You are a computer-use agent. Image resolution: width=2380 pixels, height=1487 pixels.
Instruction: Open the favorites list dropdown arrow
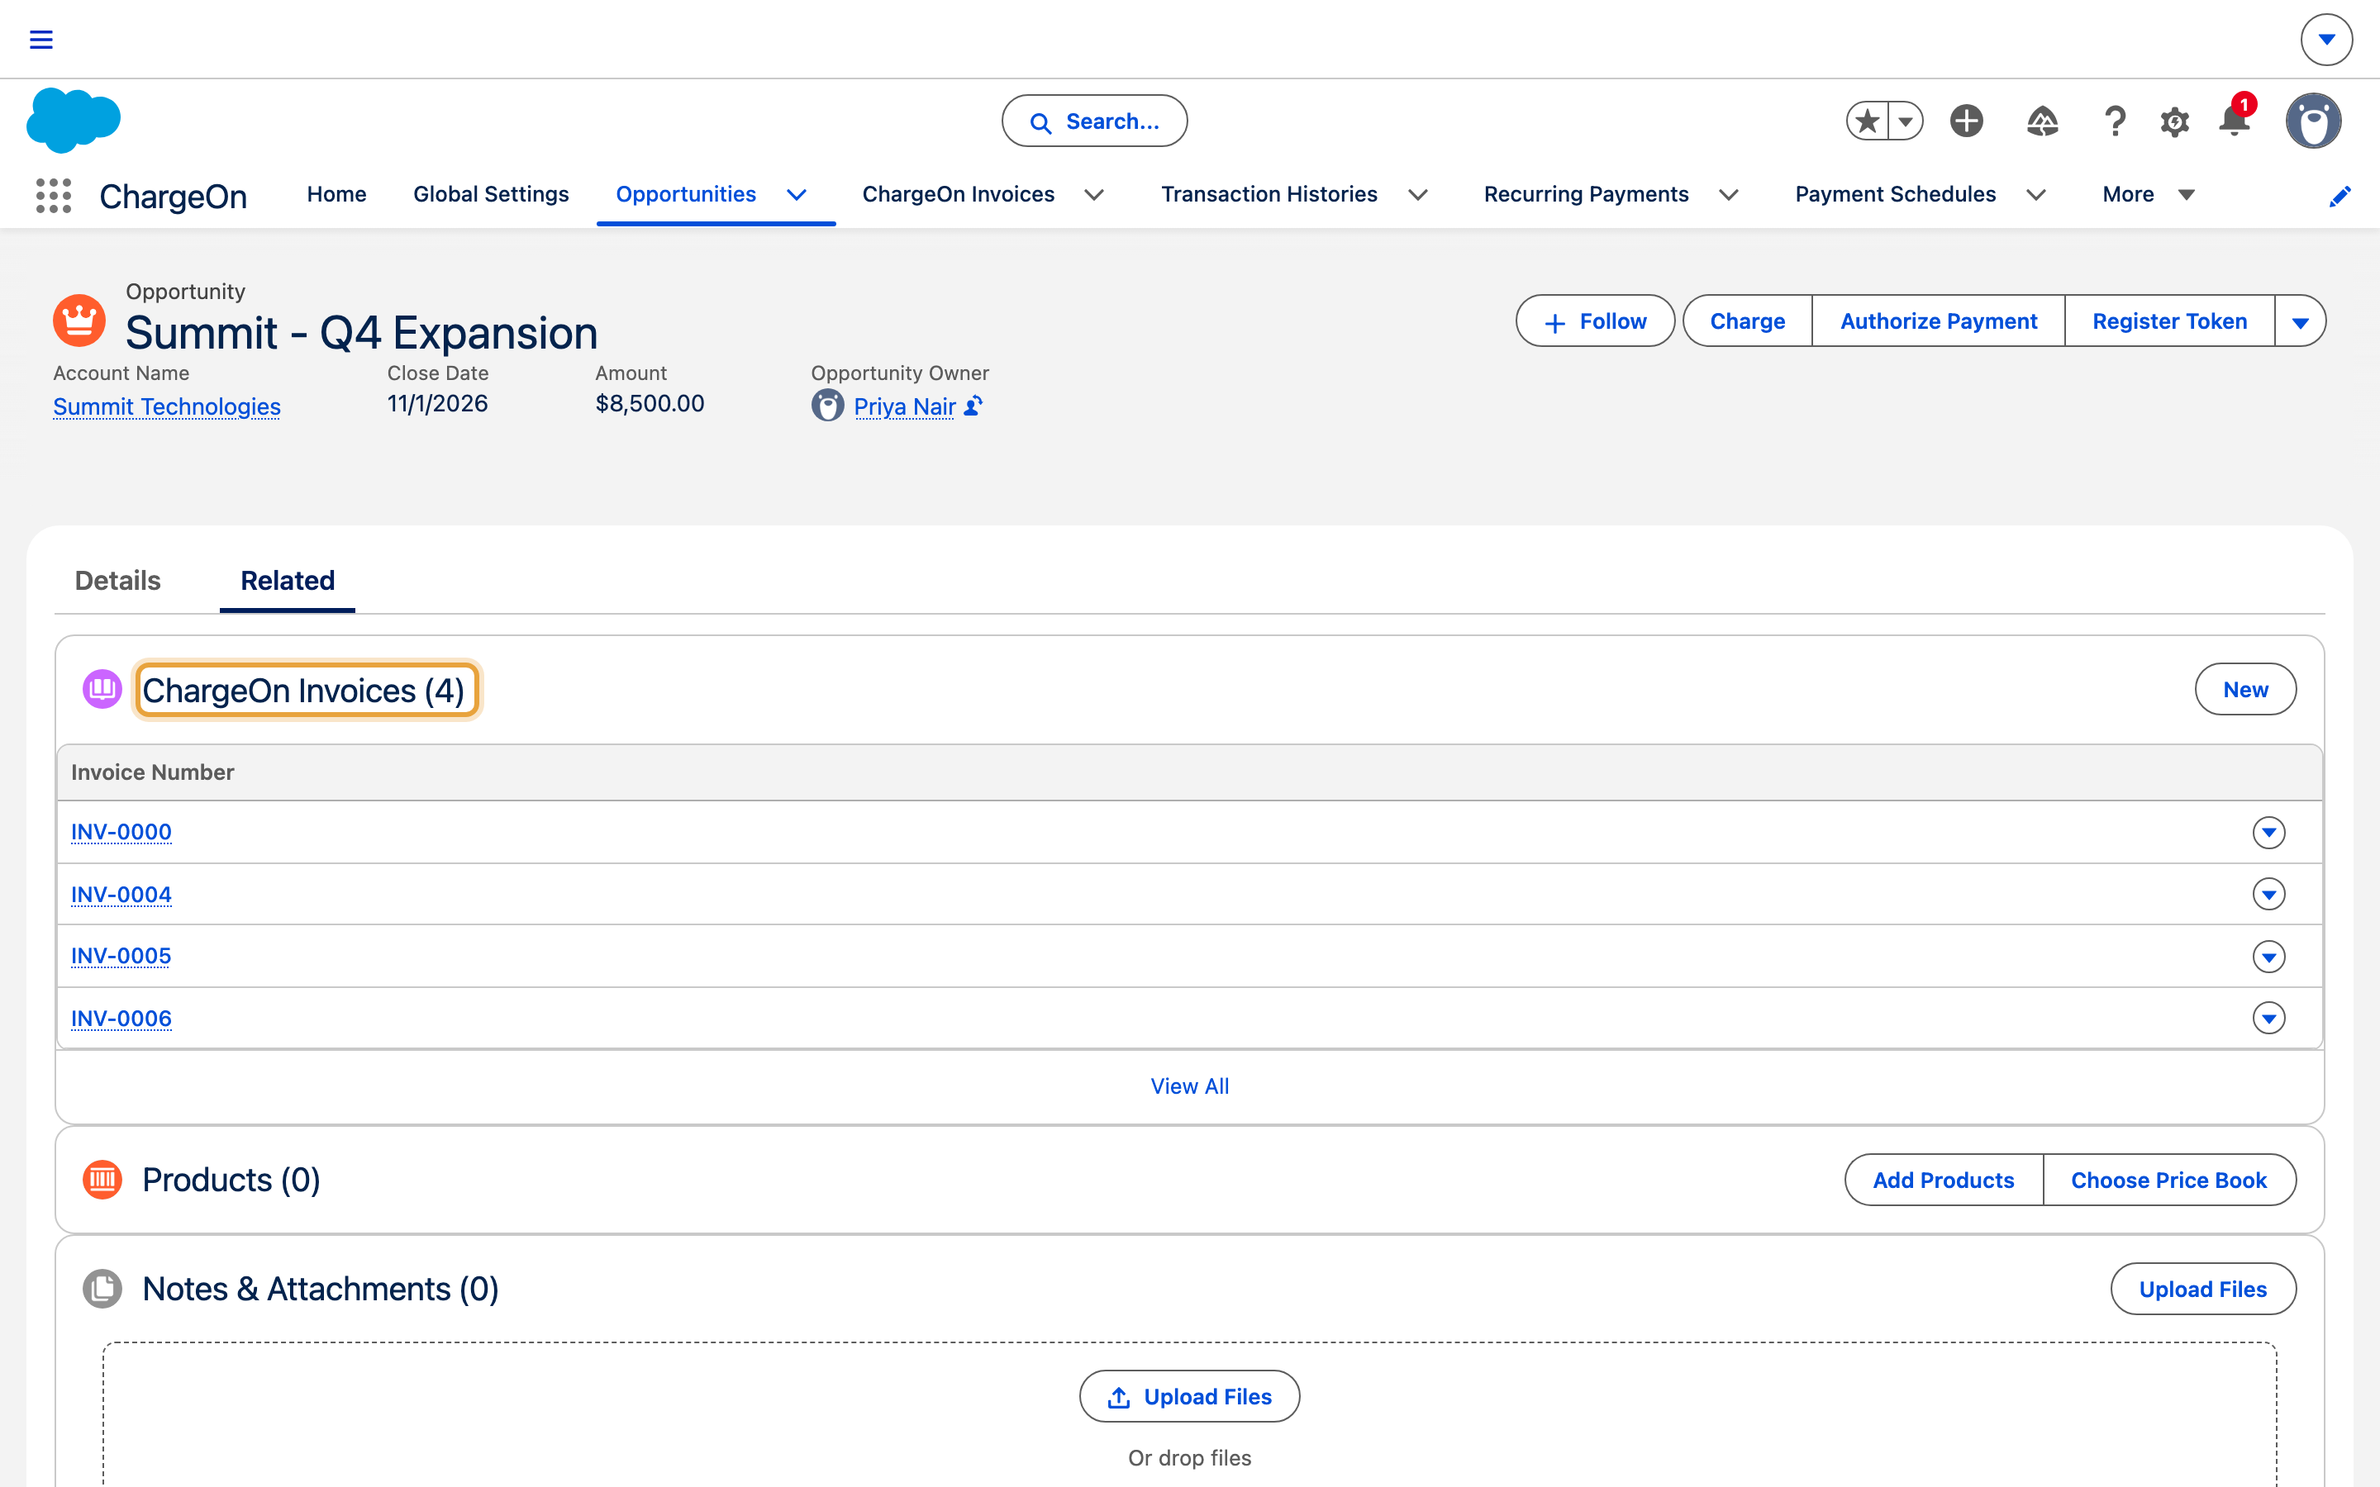(x=1906, y=121)
